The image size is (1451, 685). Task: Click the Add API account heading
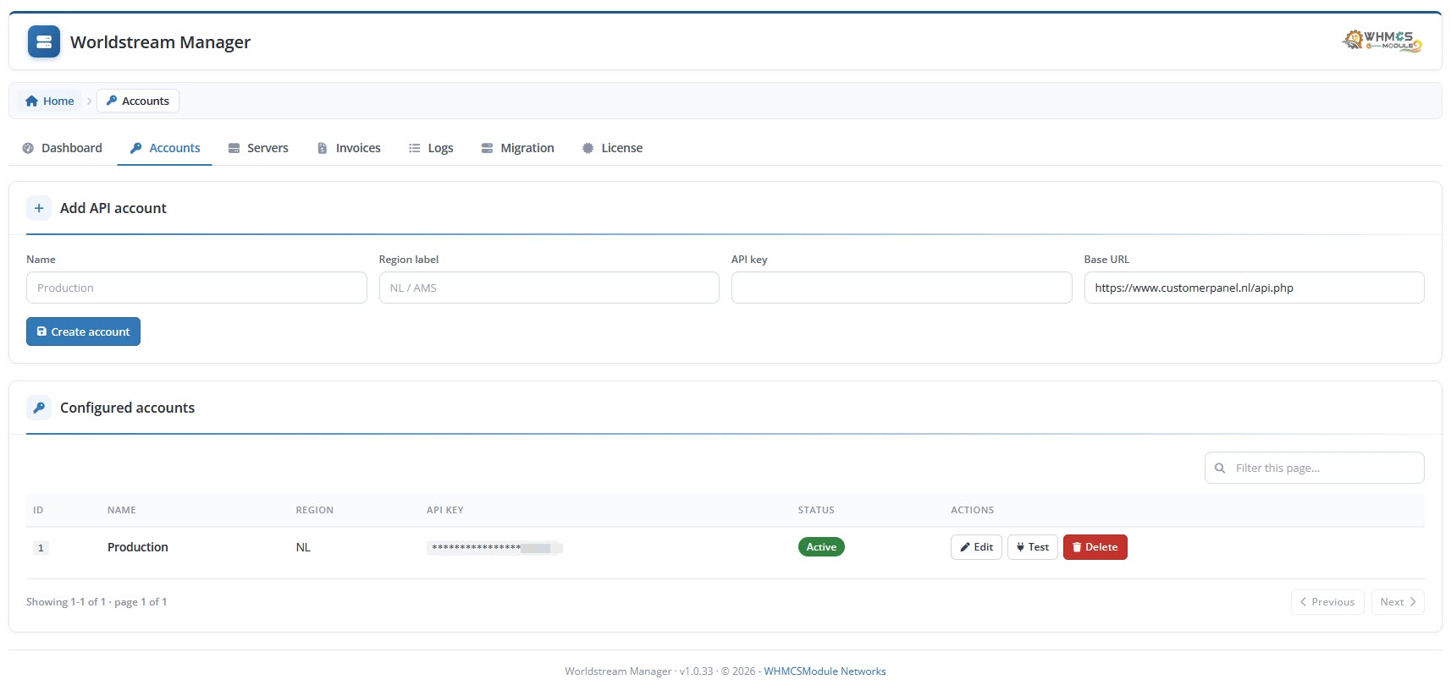(x=113, y=208)
